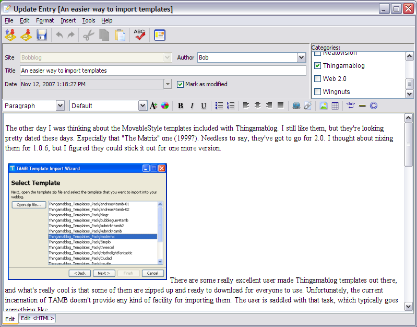
Task: Run the ABC spell check
Action: tap(140, 35)
